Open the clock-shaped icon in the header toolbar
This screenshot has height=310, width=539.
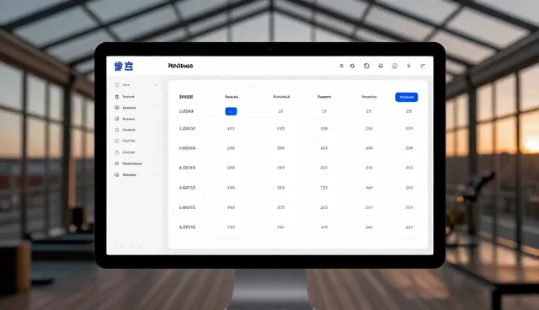click(x=366, y=66)
